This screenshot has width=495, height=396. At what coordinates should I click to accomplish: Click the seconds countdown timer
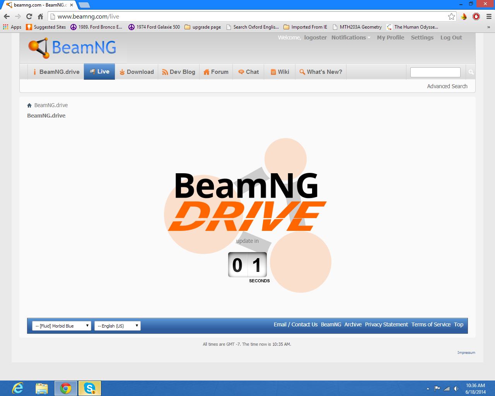(247, 265)
